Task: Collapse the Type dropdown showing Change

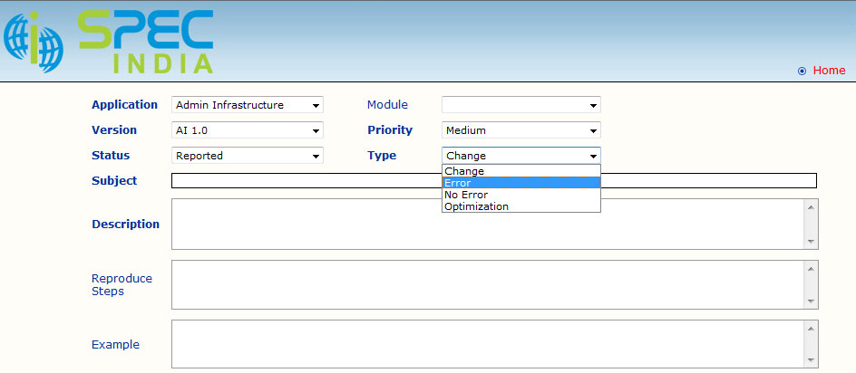Action: [x=520, y=156]
